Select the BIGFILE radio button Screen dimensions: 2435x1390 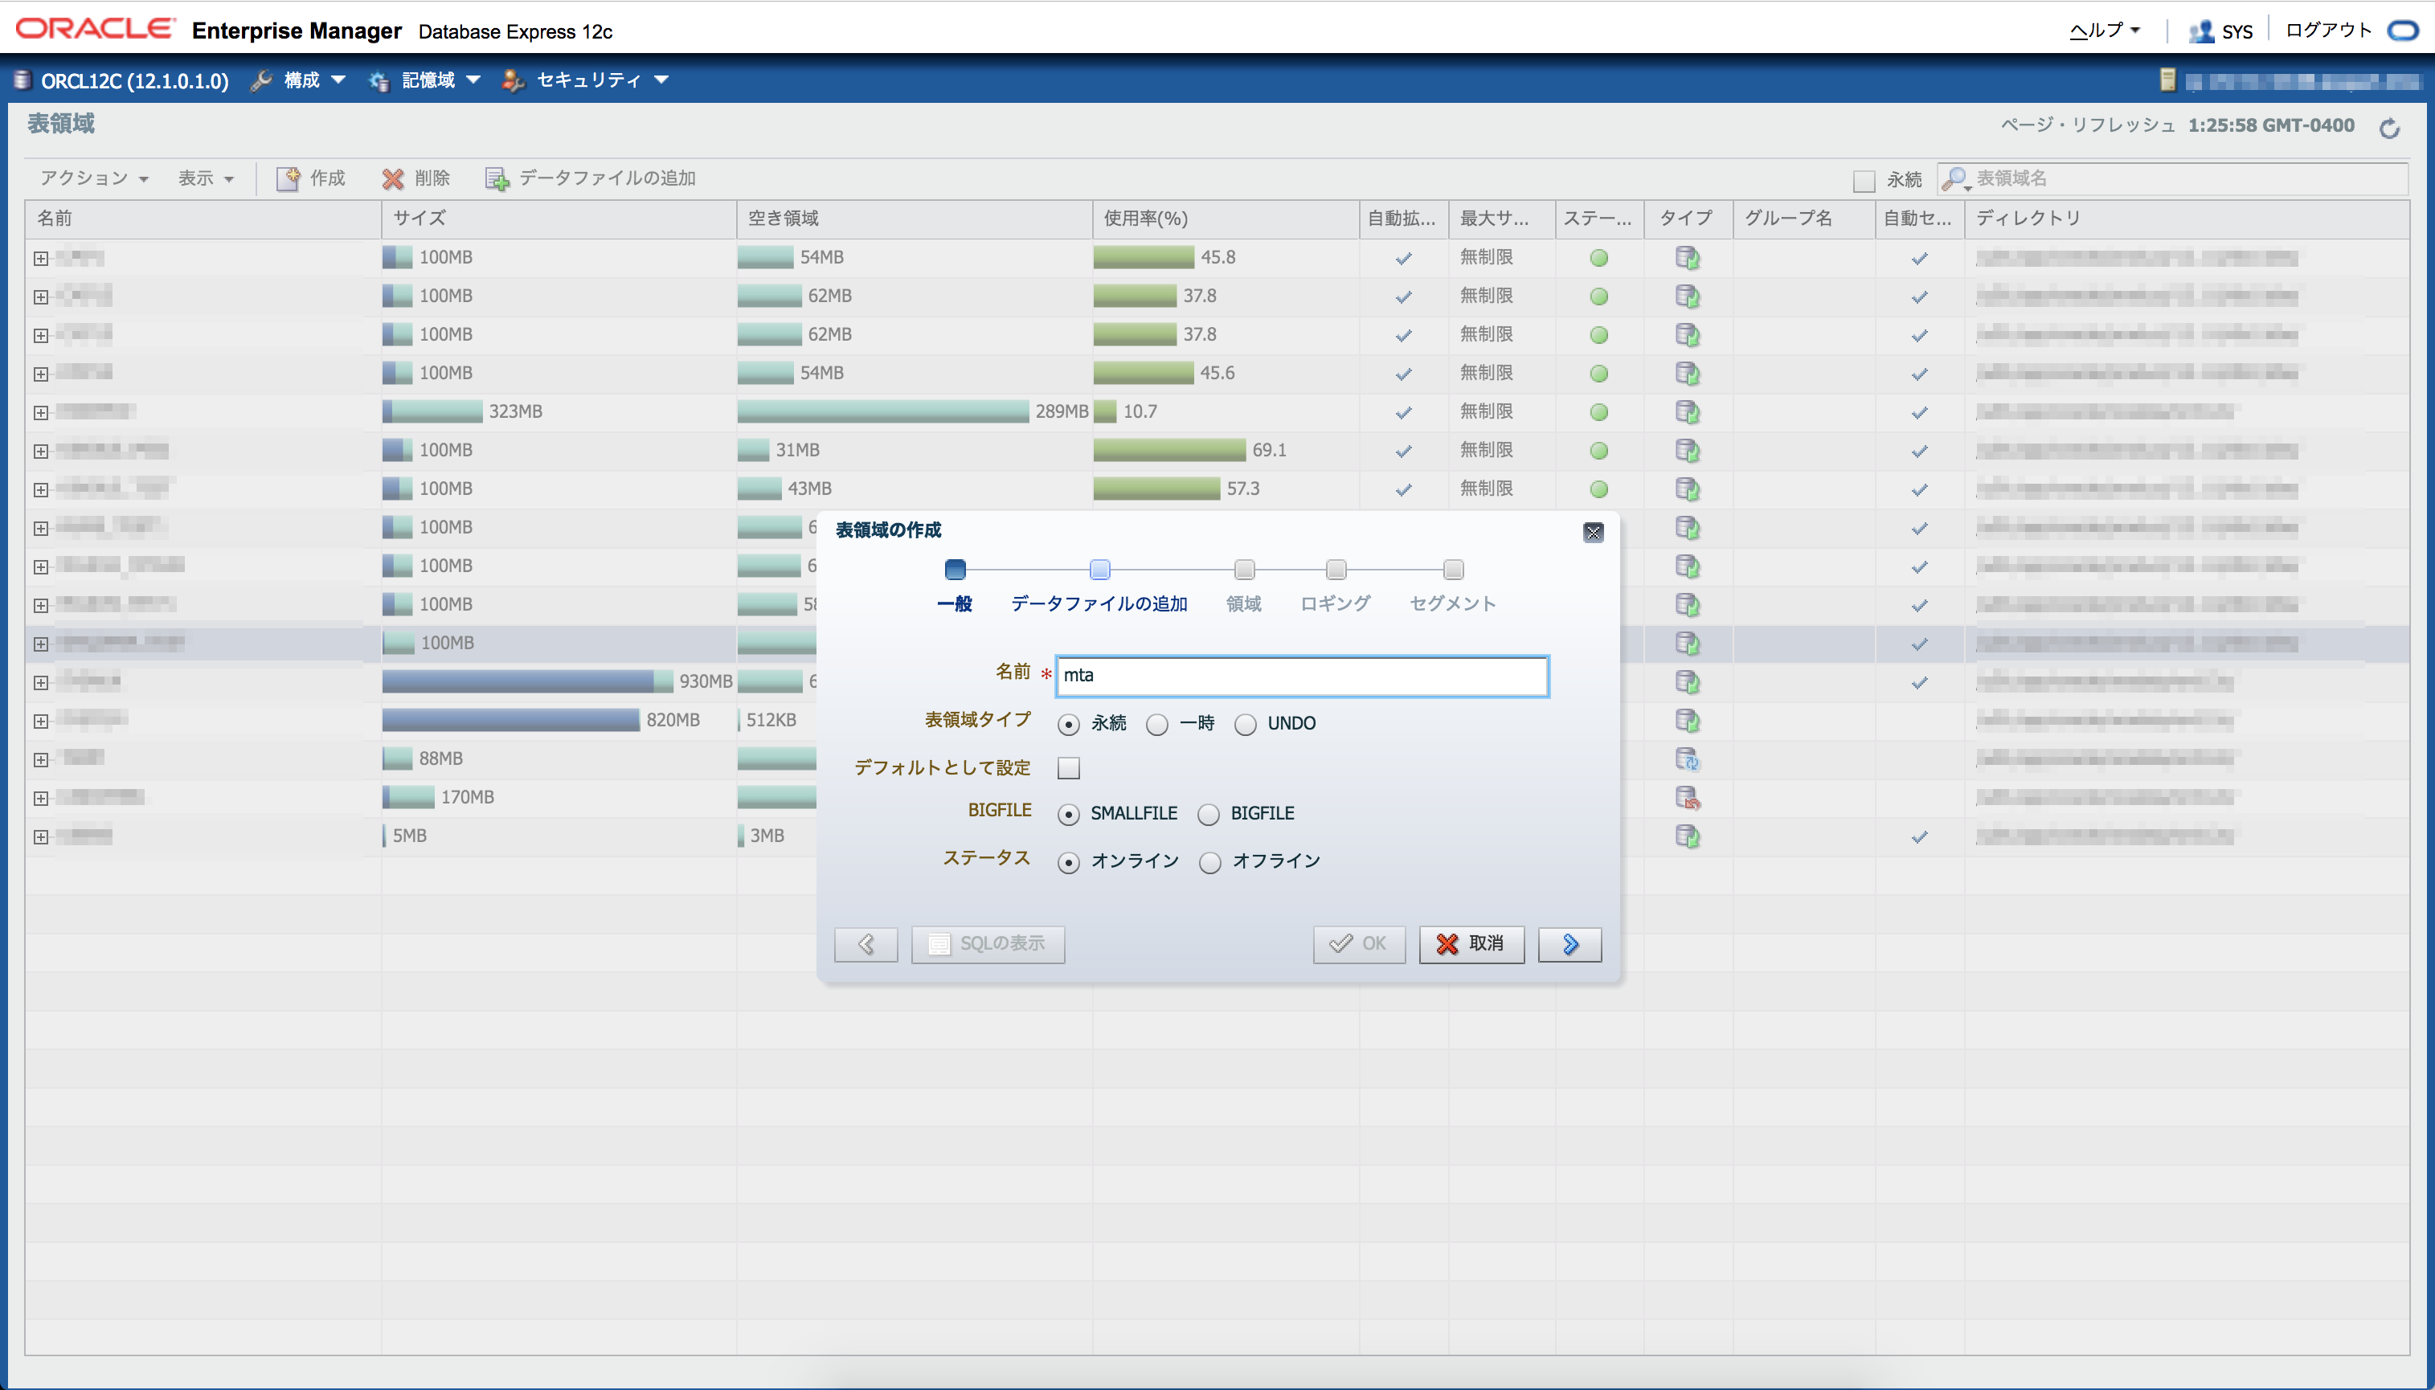tap(1209, 815)
